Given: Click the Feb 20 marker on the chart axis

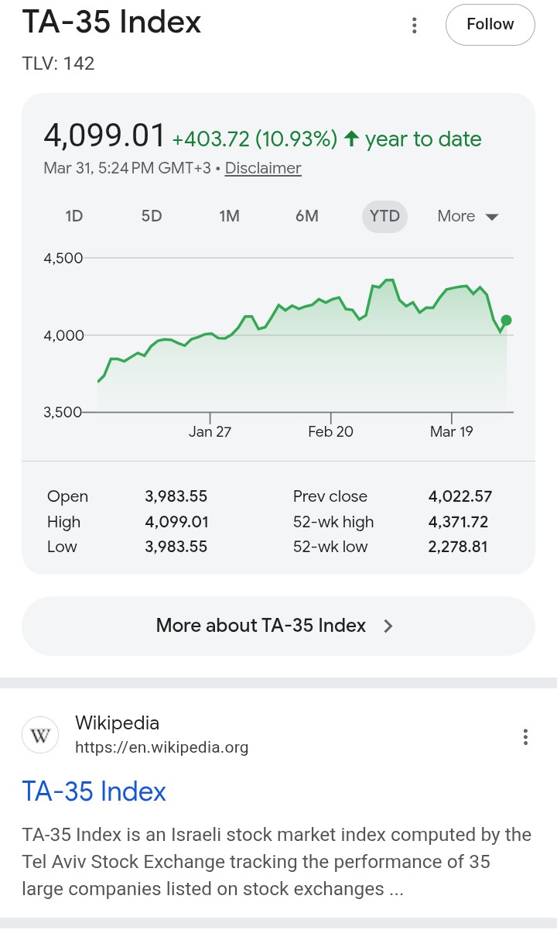Looking at the screenshot, I should point(330,431).
